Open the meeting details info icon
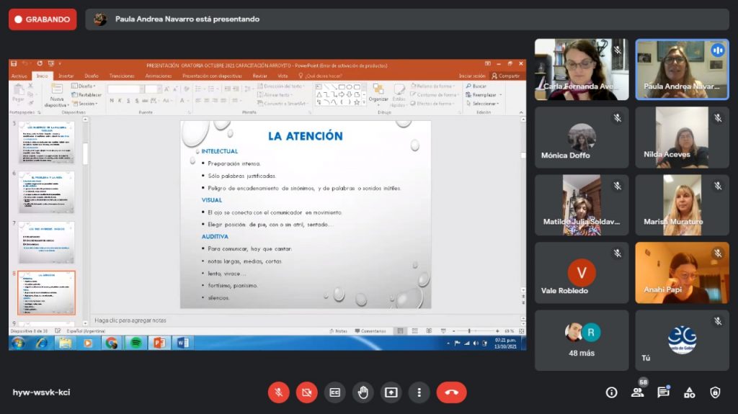738x414 pixels. click(611, 392)
